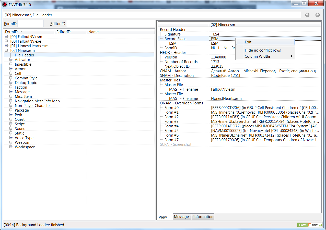Focus the Editor ID search field
The width and height of the screenshot is (326, 230).
[110, 24]
